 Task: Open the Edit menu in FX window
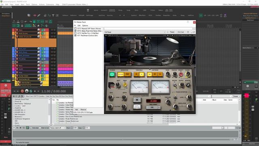79,26
